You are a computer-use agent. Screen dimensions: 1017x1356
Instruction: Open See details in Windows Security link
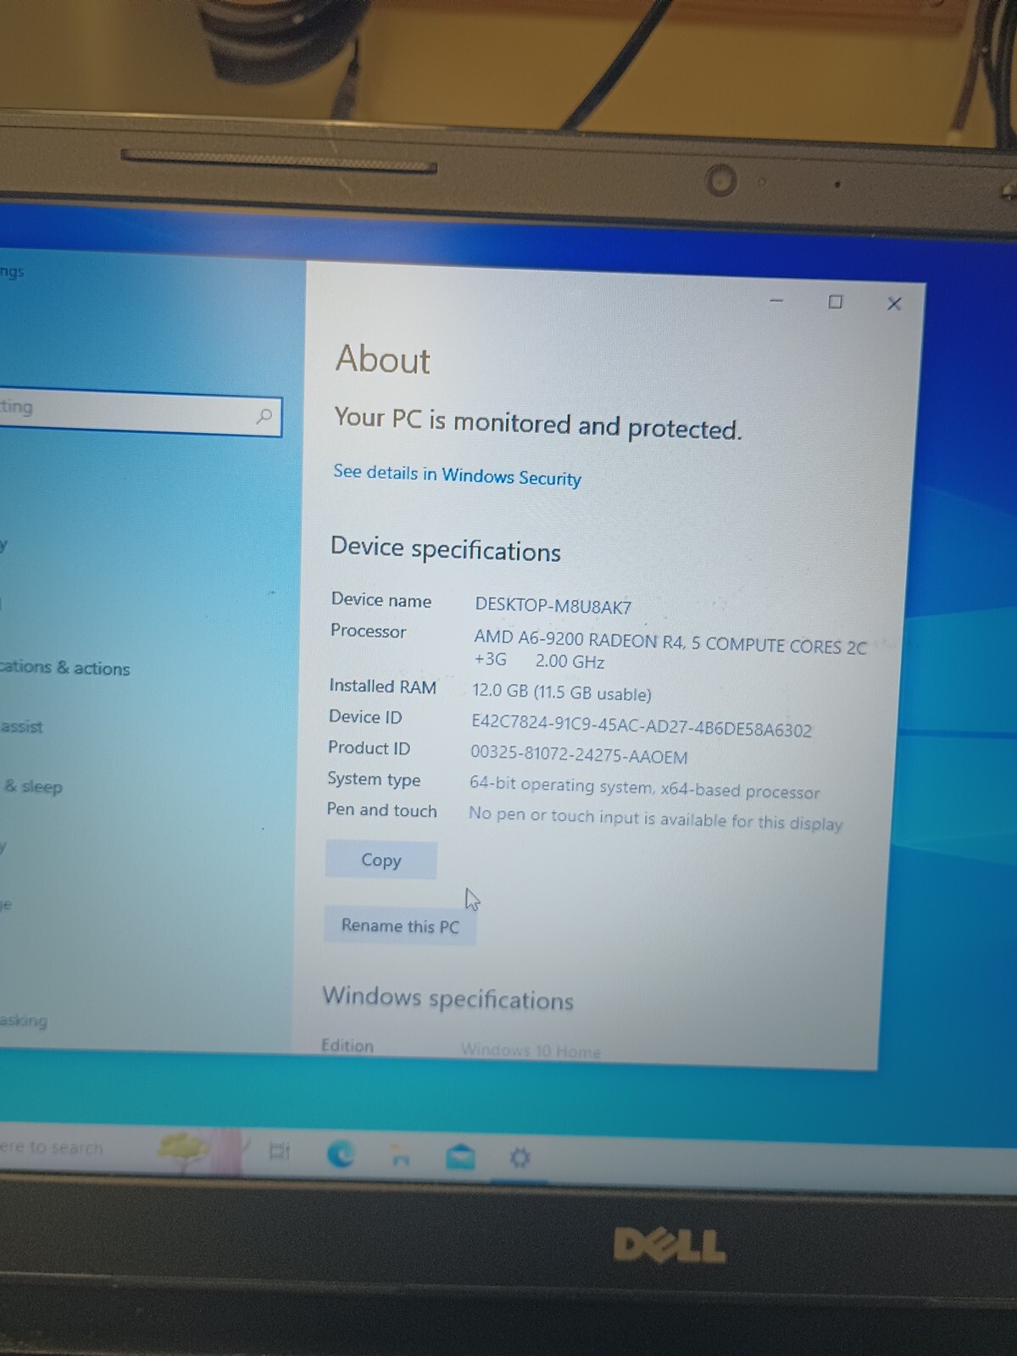[x=457, y=475]
